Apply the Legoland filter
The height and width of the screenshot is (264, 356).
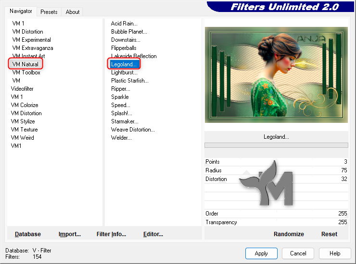(261, 253)
